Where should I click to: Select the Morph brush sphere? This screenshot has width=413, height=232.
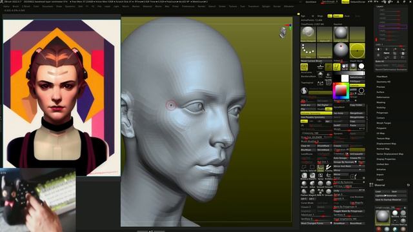304,184
